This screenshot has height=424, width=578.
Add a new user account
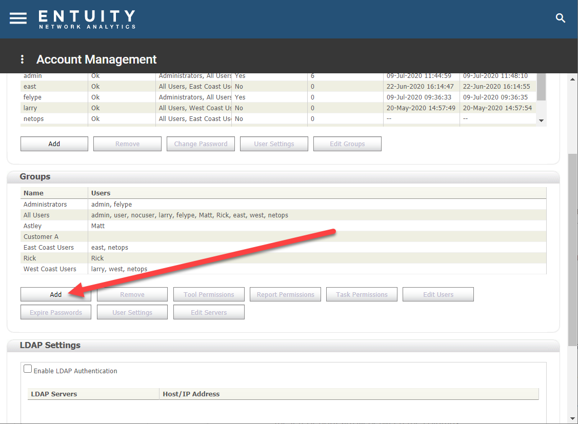54,144
